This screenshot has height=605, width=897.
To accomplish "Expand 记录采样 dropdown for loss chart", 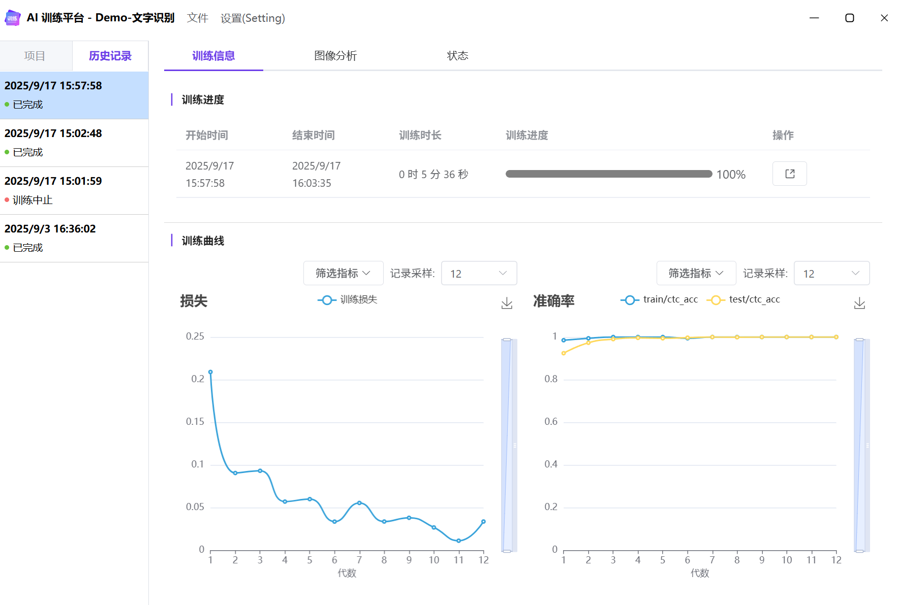I will click(479, 274).
